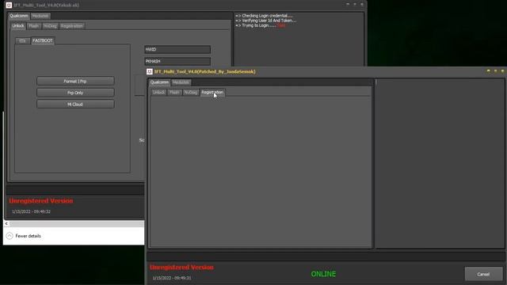Close the back IFT Multi Tool window

pyautogui.click(x=362, y=5)
